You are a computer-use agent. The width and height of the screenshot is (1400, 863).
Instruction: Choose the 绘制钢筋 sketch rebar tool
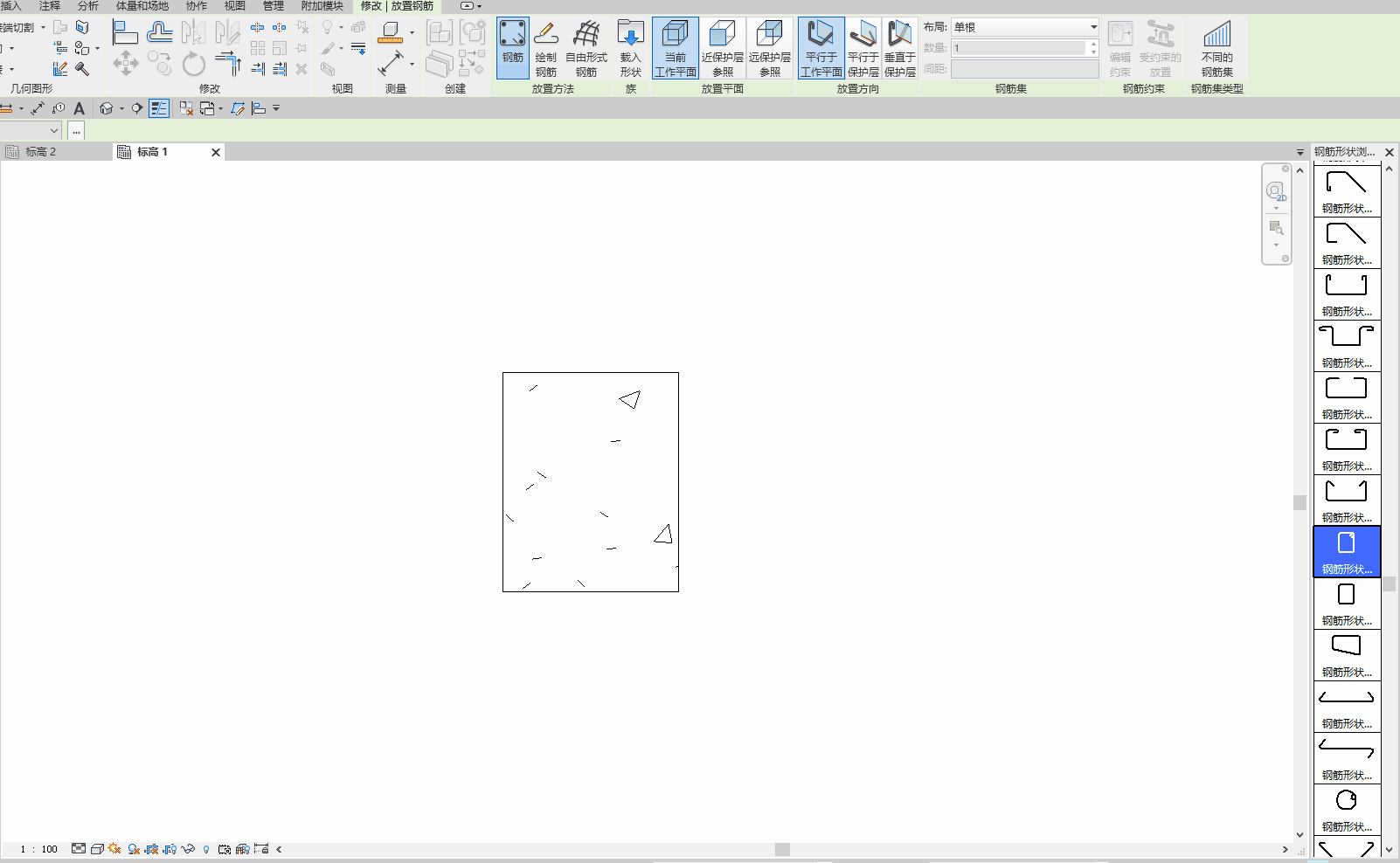click(546, 48)
